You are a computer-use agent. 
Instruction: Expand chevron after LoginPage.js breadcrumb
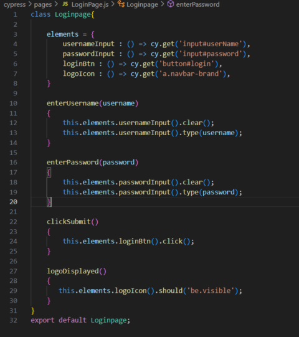[113, 4]
